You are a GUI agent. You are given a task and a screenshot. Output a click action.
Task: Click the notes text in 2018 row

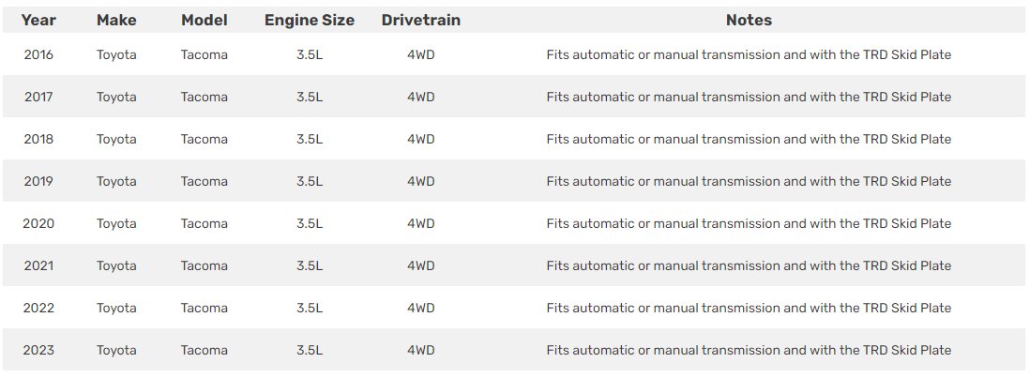click(749, 139)
